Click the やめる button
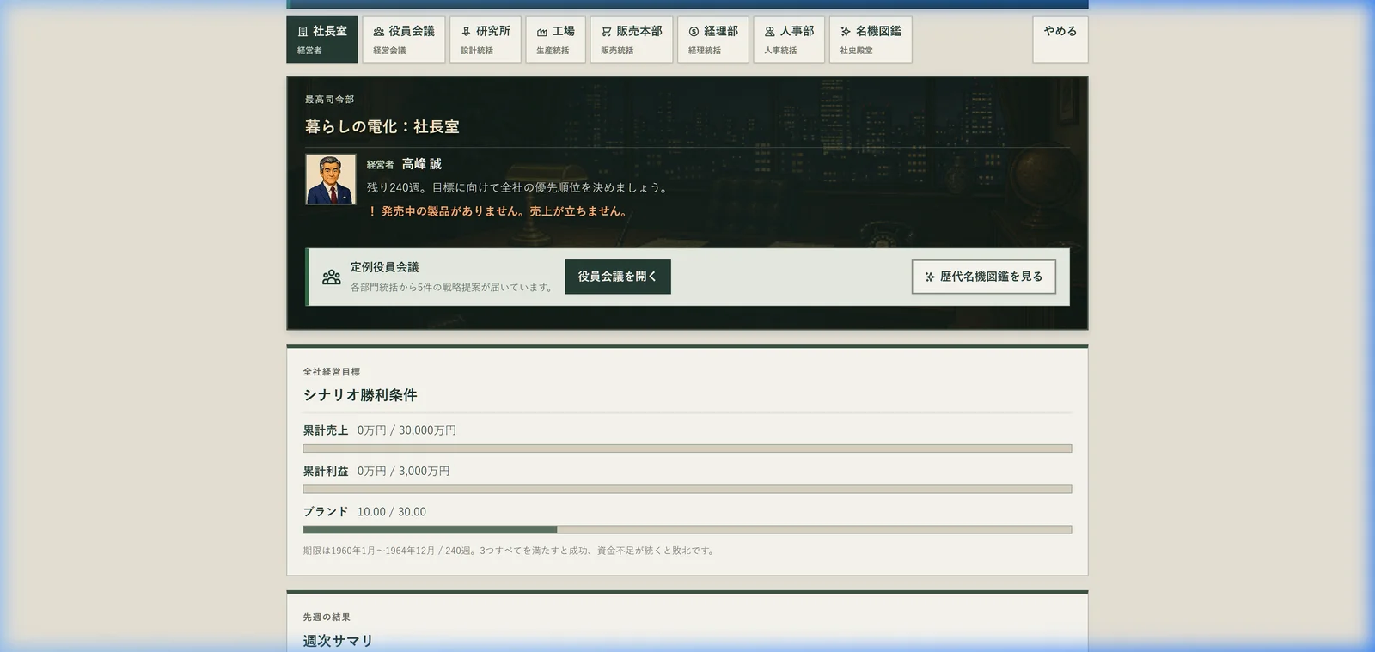This screenshot has height=652, width=1375. click(x=1060, y=40)
